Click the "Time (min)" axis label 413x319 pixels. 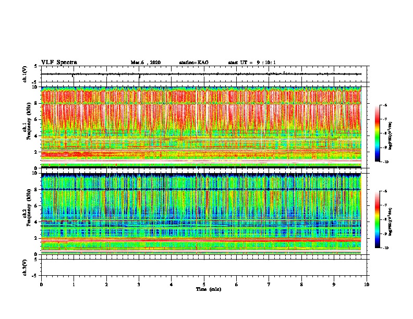pos(209,289)
